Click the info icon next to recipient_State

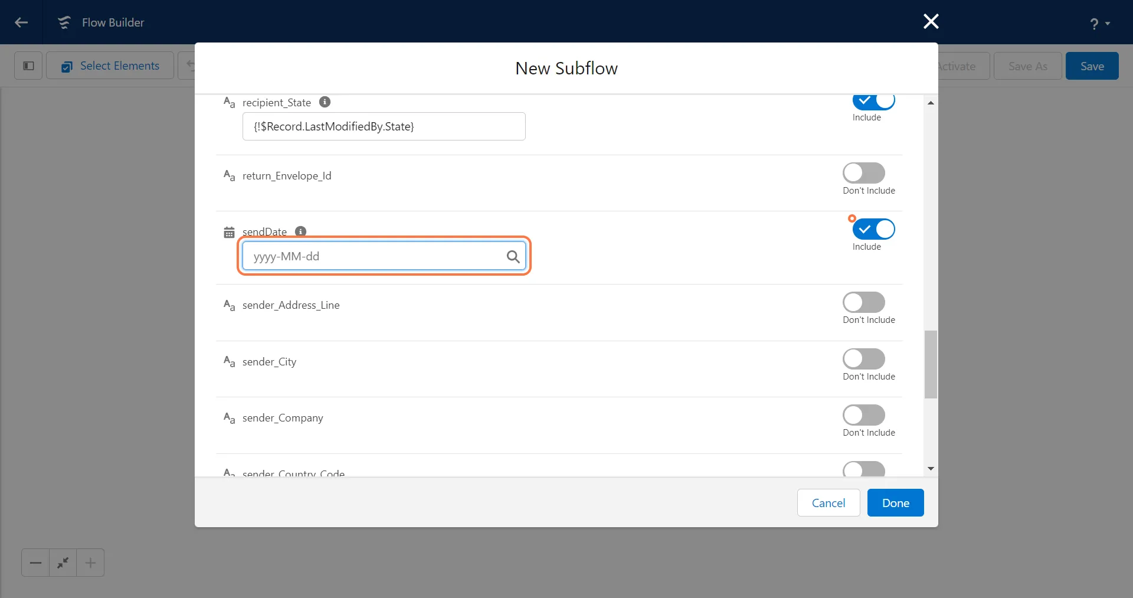tap(325, 102)
